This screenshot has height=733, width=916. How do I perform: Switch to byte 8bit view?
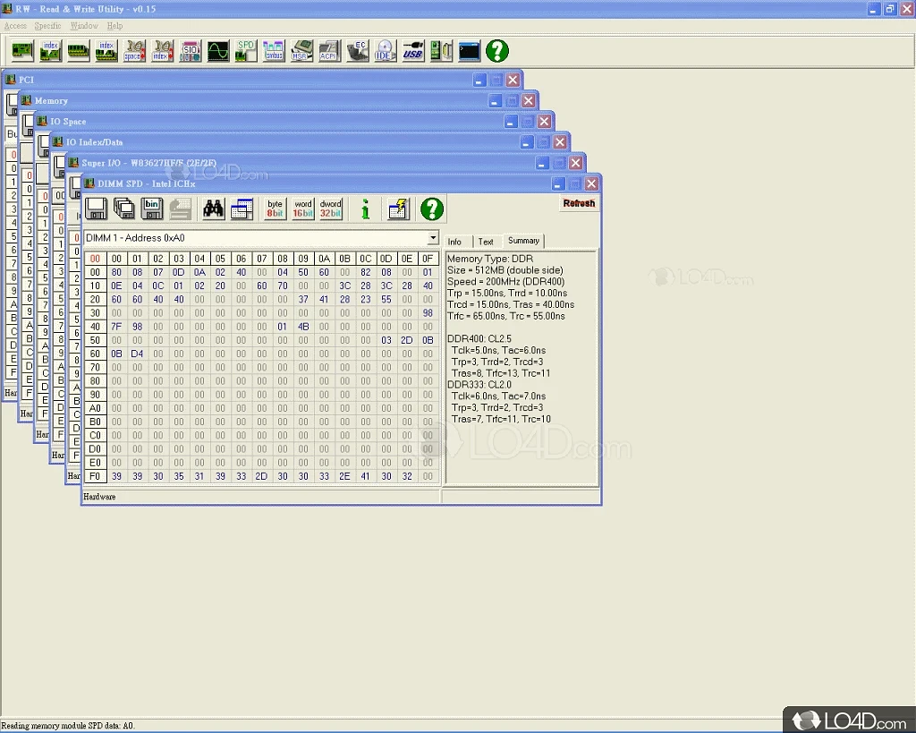[276, 209]
